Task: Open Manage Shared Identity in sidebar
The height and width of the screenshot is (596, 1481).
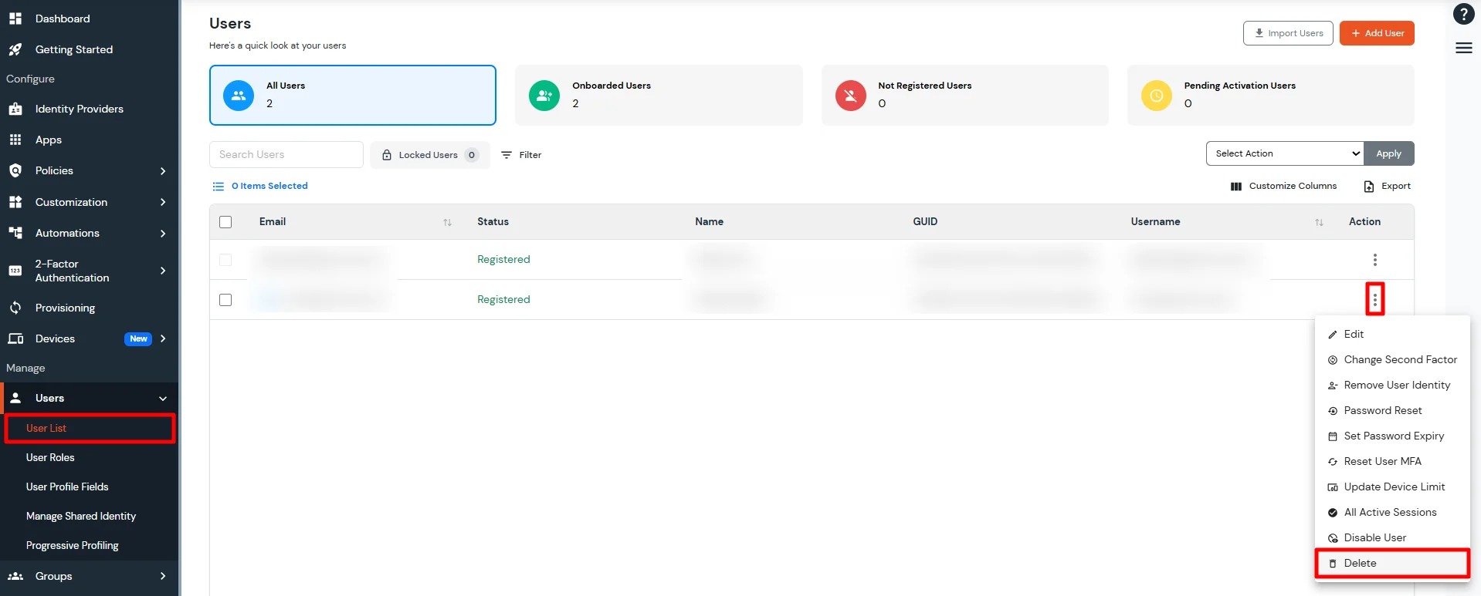Action: point(81,516)
